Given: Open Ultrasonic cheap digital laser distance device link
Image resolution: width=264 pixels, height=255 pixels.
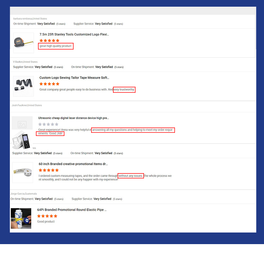Looking at the screenshot, I should 74,118.
